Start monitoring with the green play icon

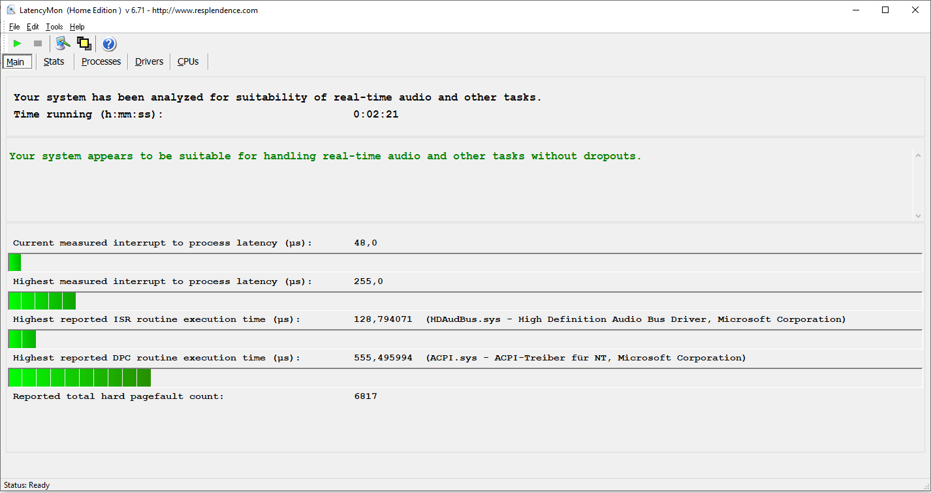(x=18, y=44)
